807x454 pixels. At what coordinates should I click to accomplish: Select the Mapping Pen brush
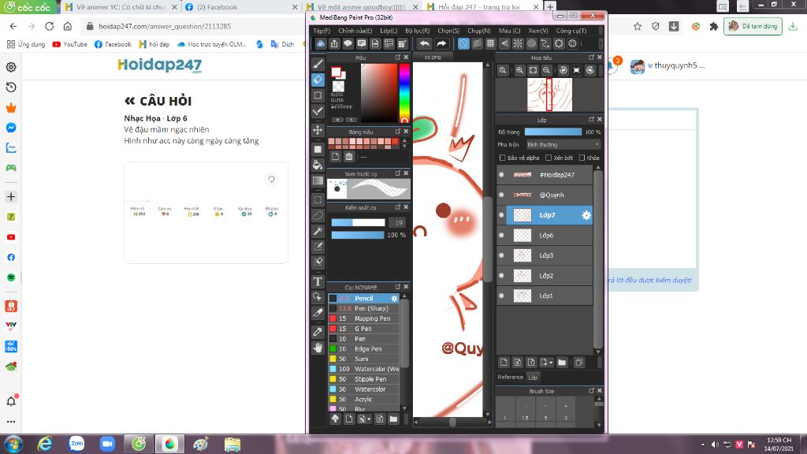pos(363,318)
